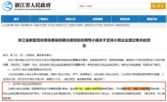
Task: Open the 首页 navigation tab
Action: [16, 19]
